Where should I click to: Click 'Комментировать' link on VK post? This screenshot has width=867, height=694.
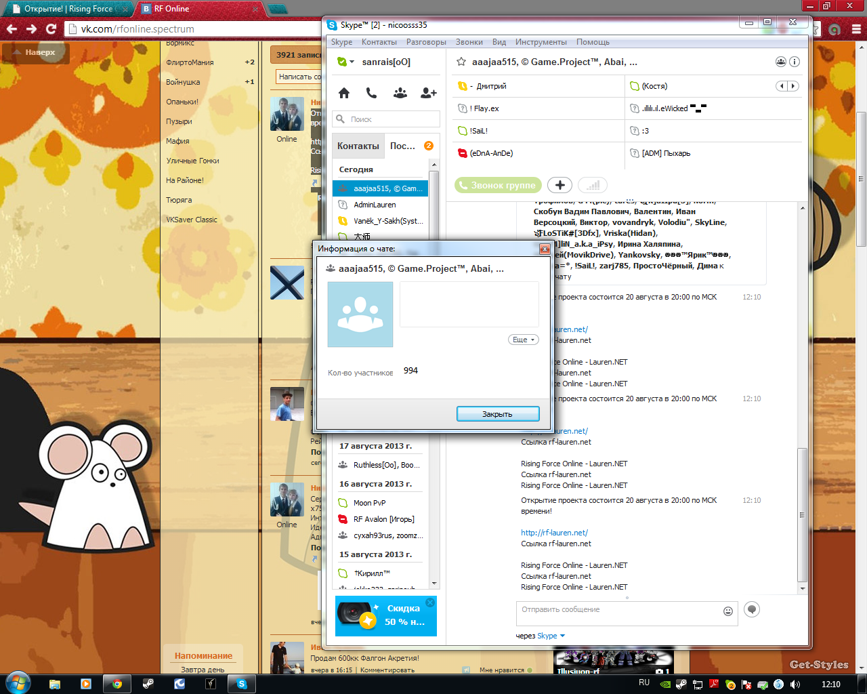(x=387, y=670)
